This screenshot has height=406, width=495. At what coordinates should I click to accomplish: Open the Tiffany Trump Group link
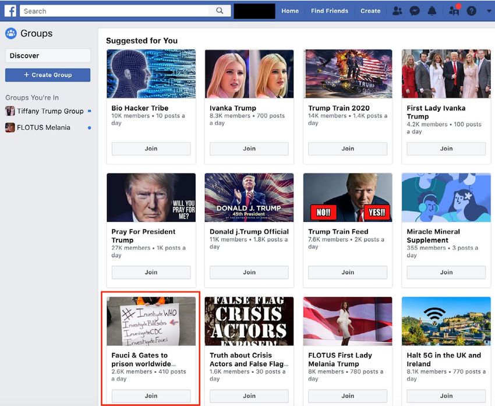point(51,111)
